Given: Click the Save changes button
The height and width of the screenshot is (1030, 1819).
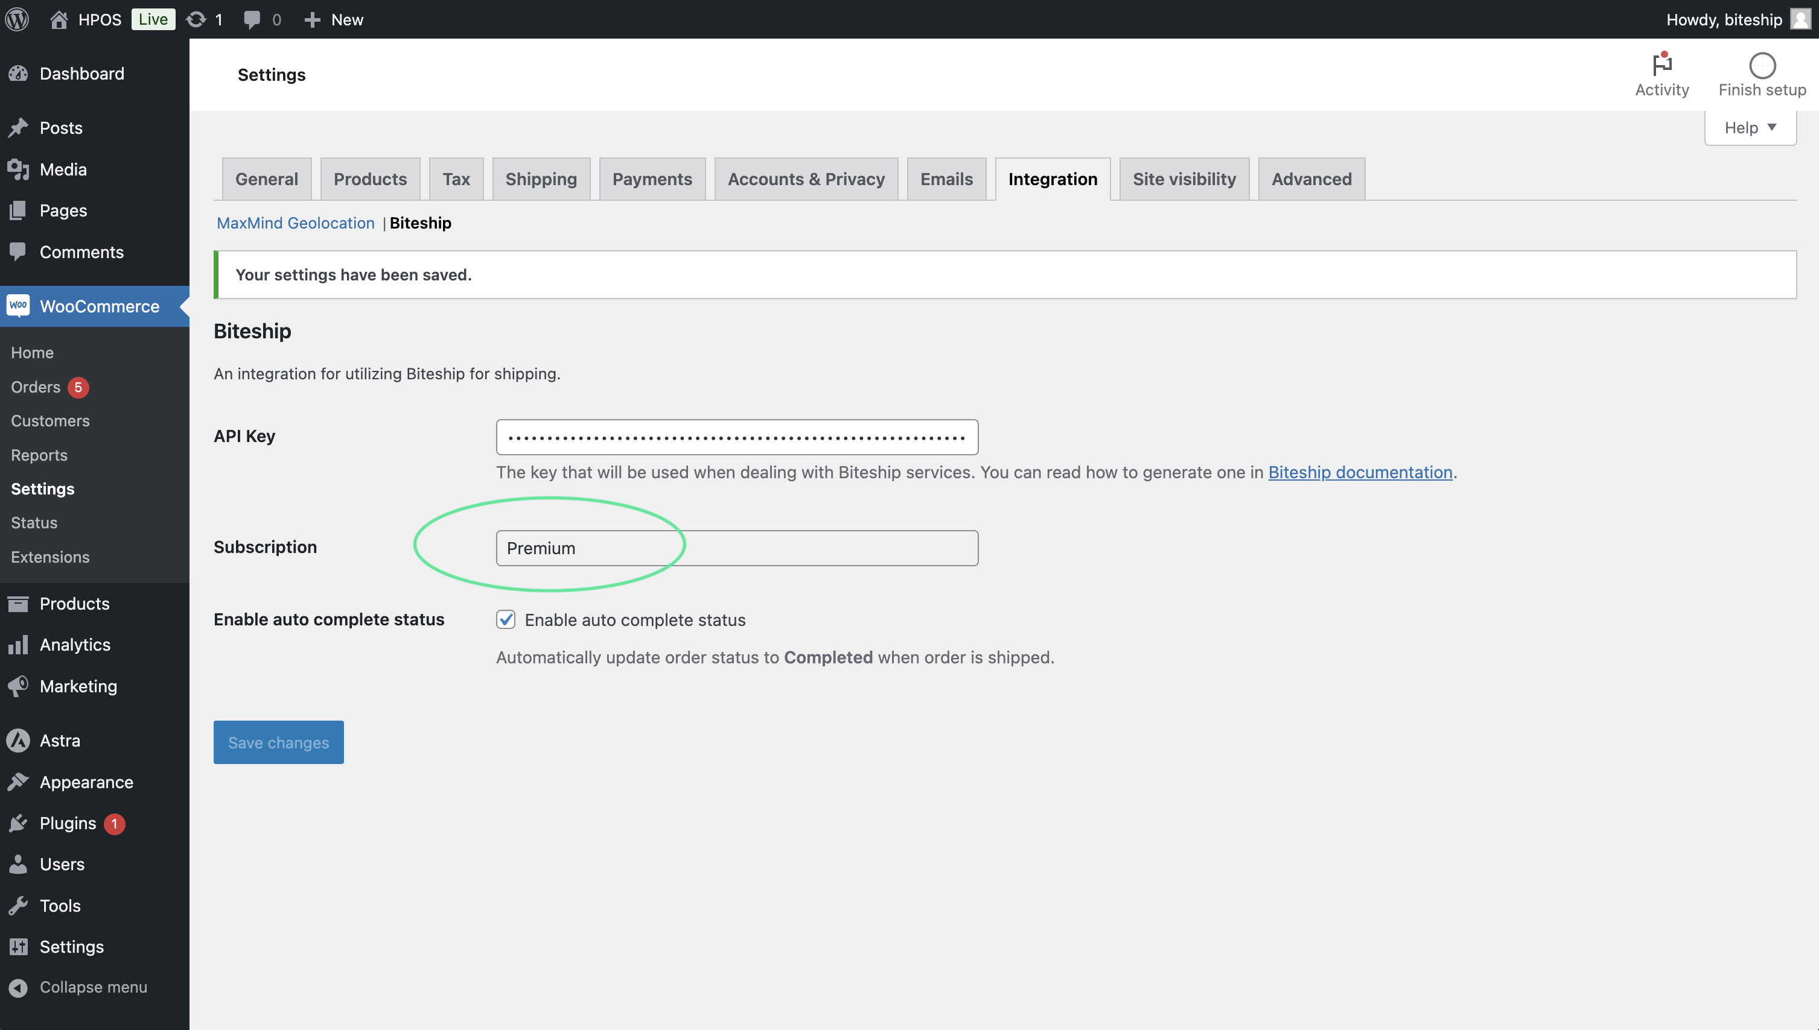Looking at the screenshot, I should 278,742.
